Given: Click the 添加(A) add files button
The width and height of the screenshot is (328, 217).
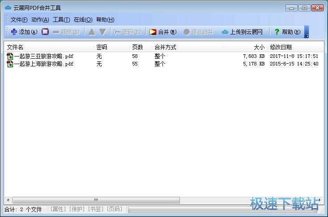Looking at the screenshot, I should (x=24, y=32).
